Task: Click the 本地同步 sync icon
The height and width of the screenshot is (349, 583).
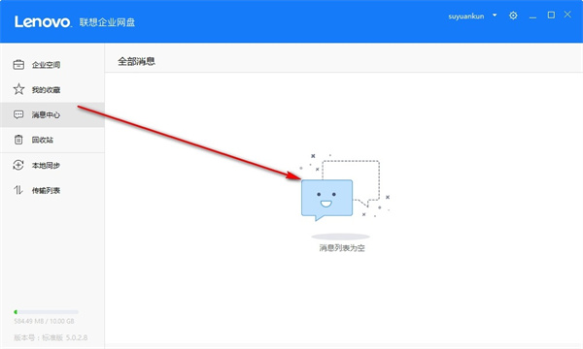Action: [18, 165]
